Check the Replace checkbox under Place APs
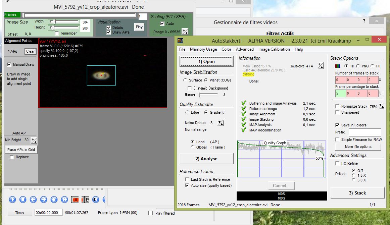This screenshot has width=390, height=225. coord(12,157)
